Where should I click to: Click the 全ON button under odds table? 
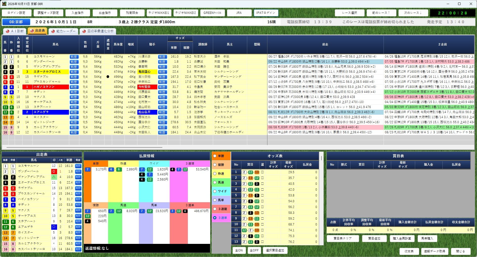239,250
